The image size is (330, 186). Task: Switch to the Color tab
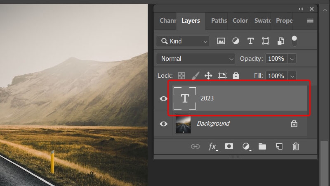pyautogui.click(x=240, y=21)
